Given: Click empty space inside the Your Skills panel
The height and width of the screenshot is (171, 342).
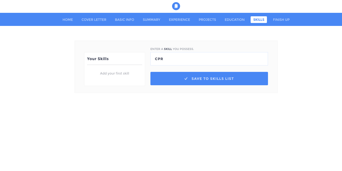Looking at the screenshot, I should click(115, 81).
